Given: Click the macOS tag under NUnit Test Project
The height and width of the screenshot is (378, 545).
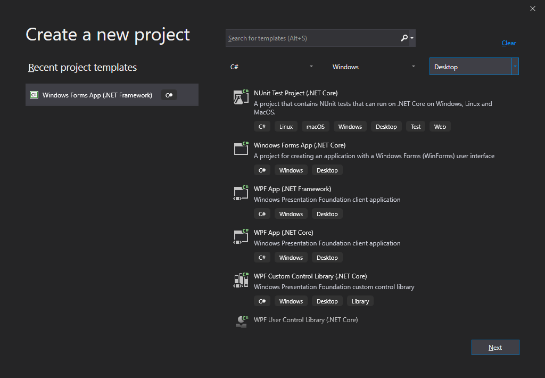Looking at the screenshot, I should (315, 127).
